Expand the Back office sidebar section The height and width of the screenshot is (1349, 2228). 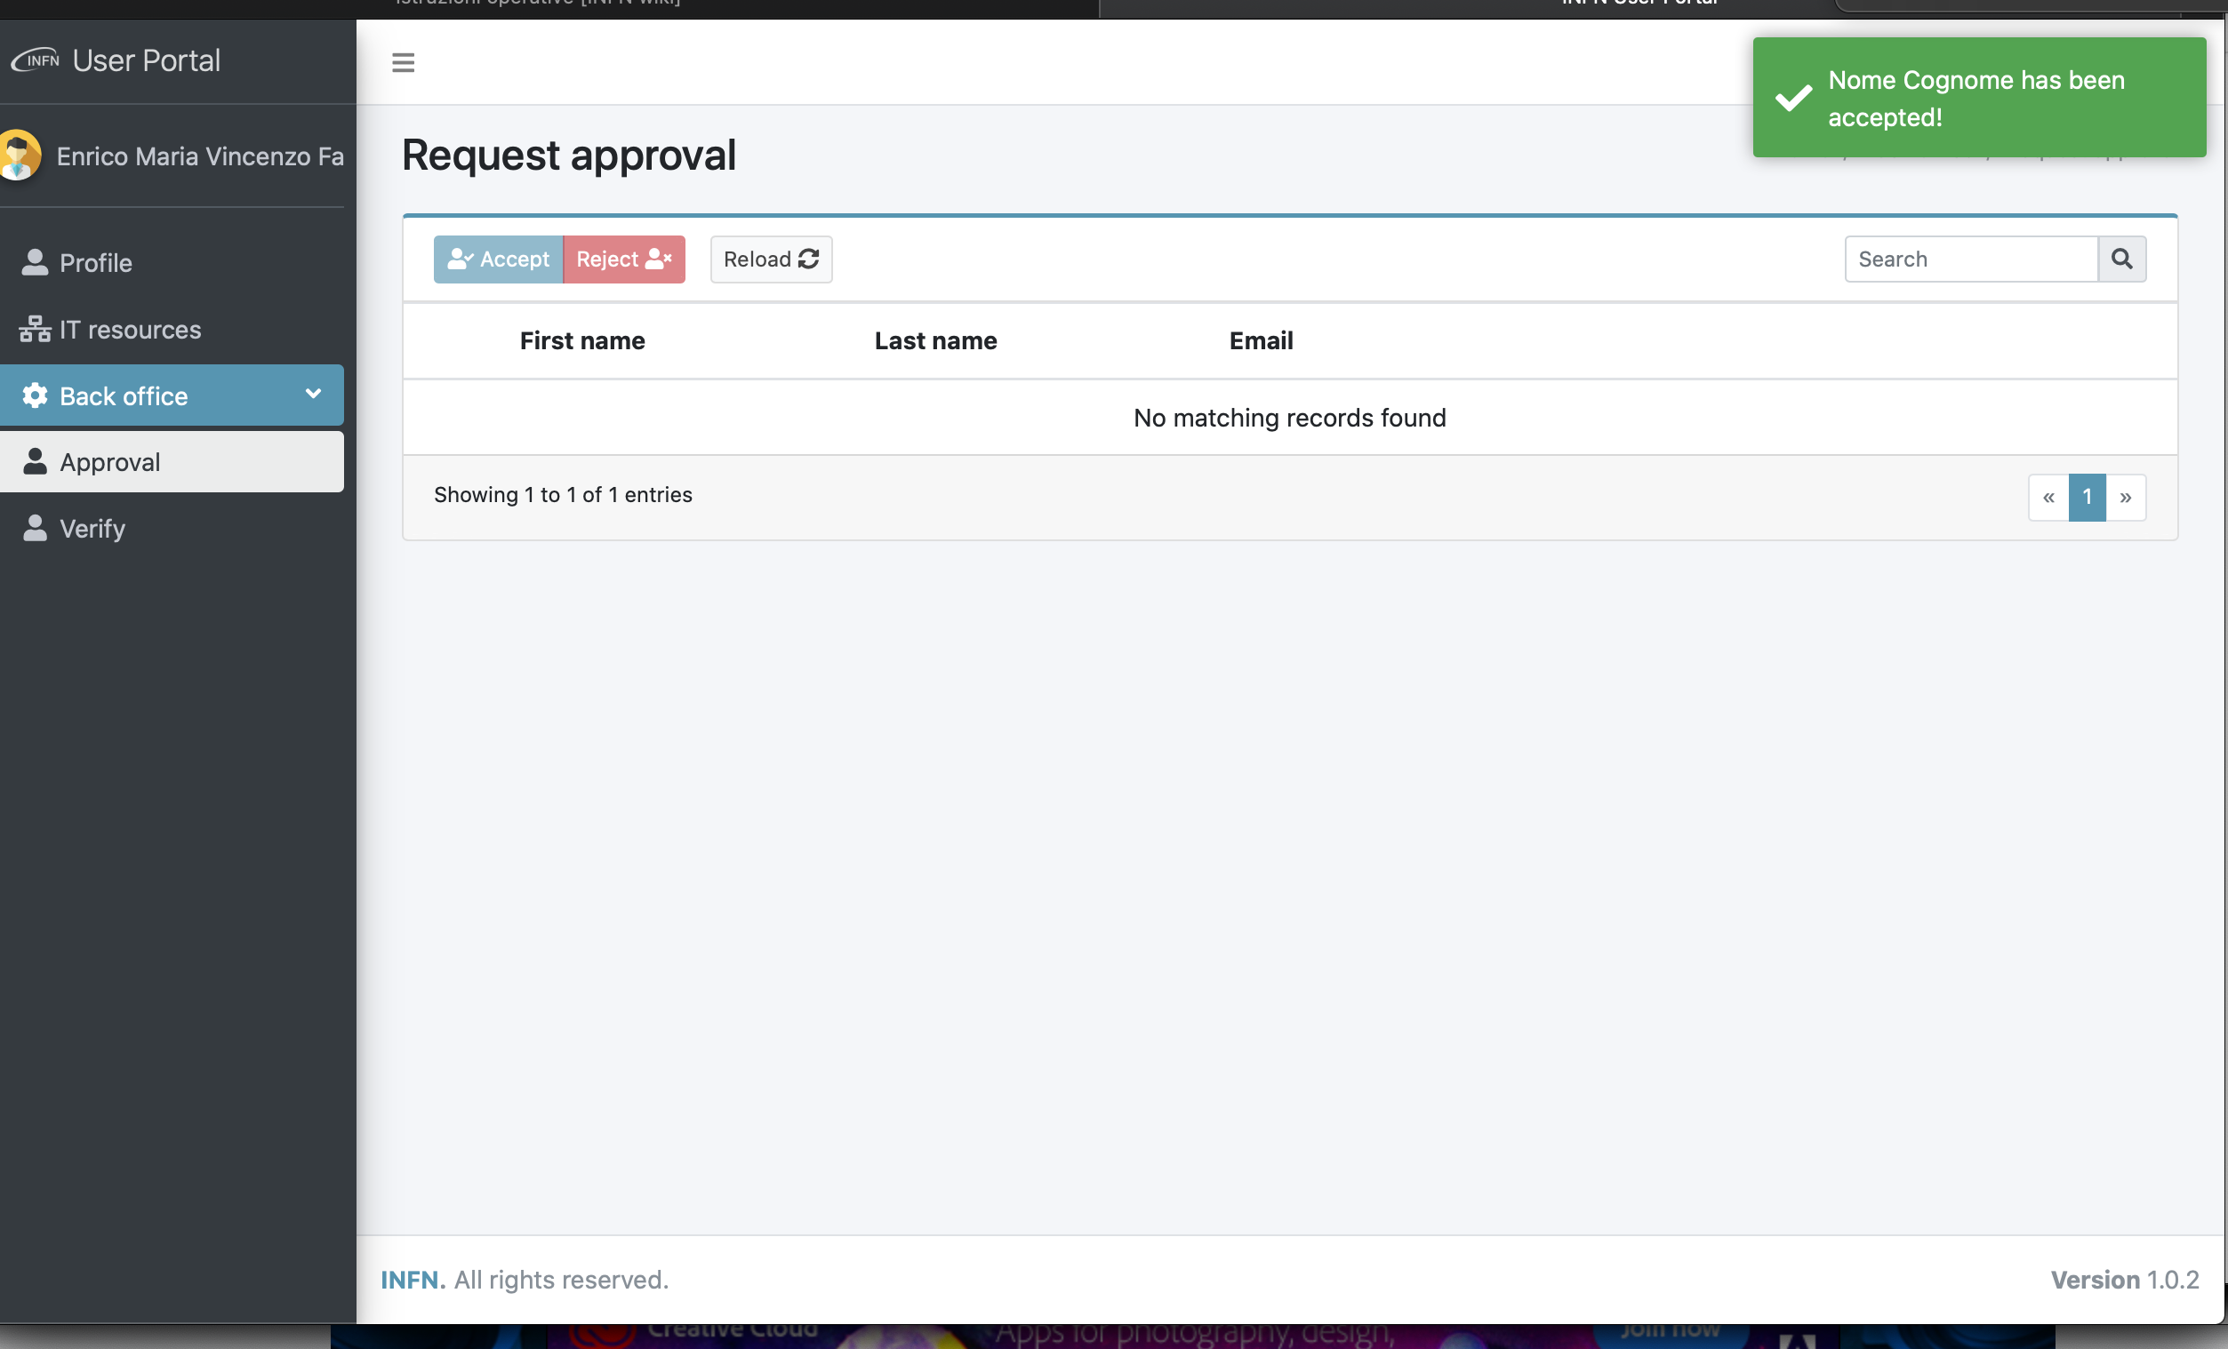(173, 395)
